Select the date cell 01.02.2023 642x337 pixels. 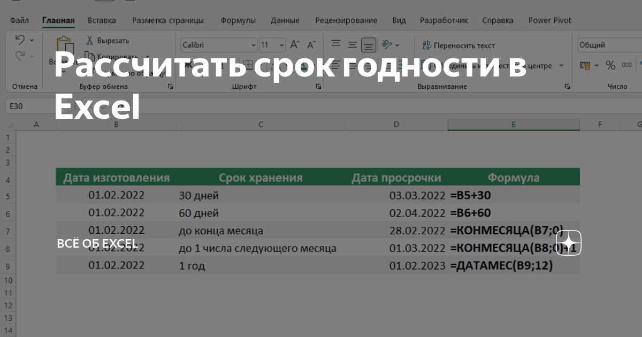pyautogui.click(x=396, y=266)
